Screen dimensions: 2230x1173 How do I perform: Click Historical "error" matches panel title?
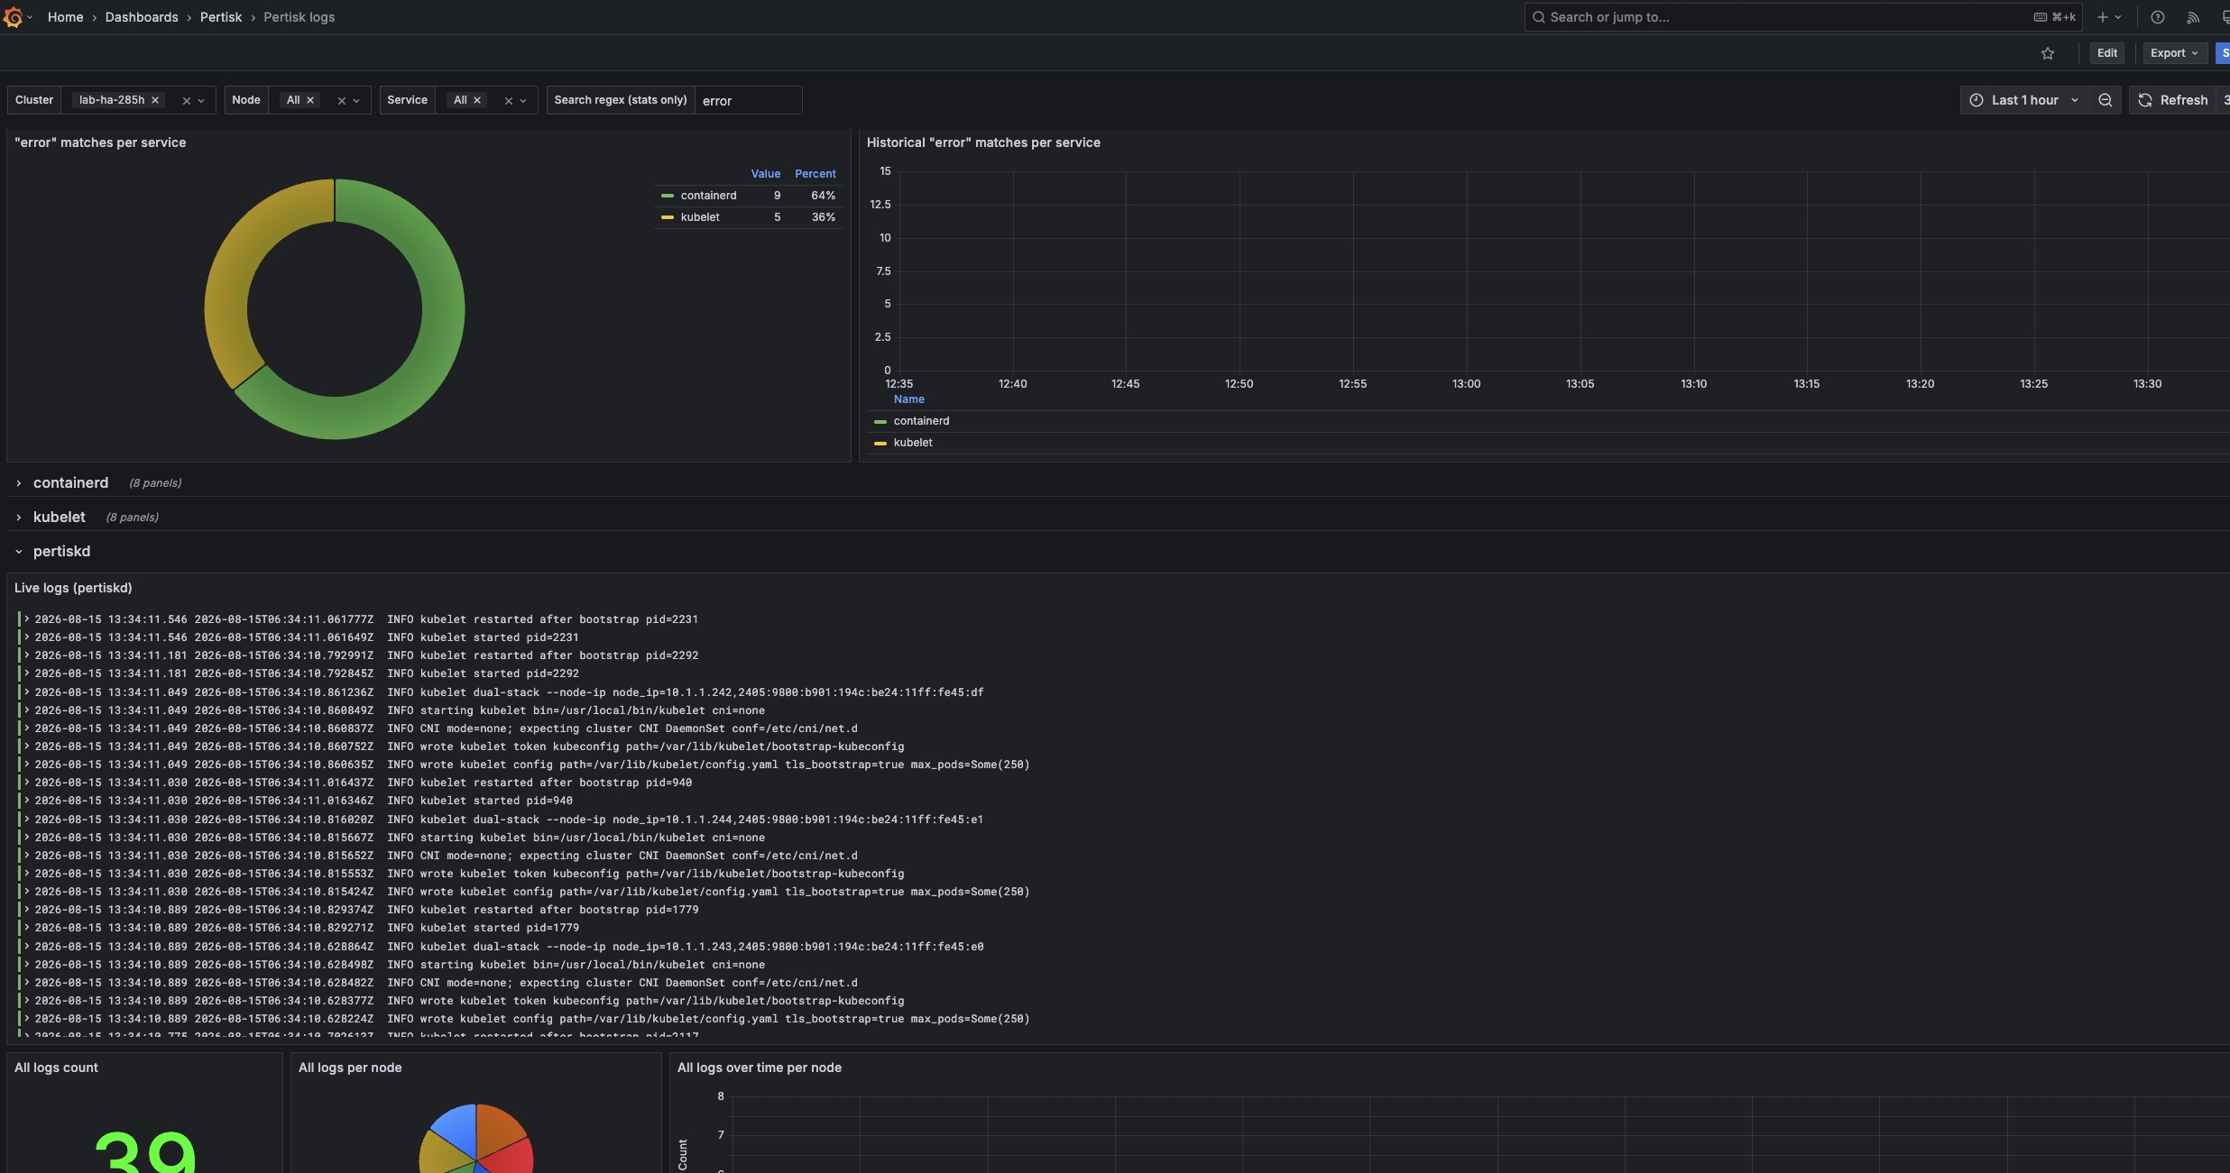pyautogui.click(x=983, y=142)
